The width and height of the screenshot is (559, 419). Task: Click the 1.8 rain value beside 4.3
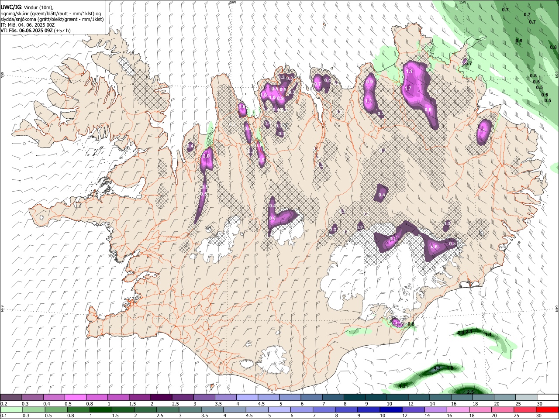(450, 368)
